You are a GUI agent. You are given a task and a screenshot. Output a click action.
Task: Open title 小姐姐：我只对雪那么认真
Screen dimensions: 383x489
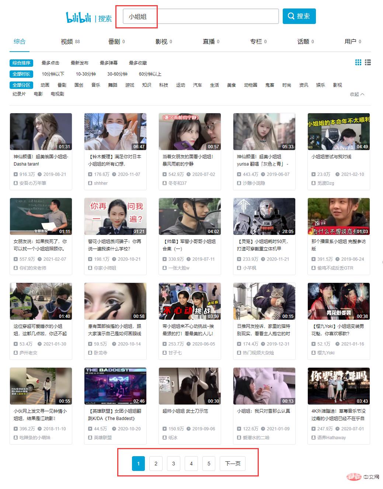[263, 411]
